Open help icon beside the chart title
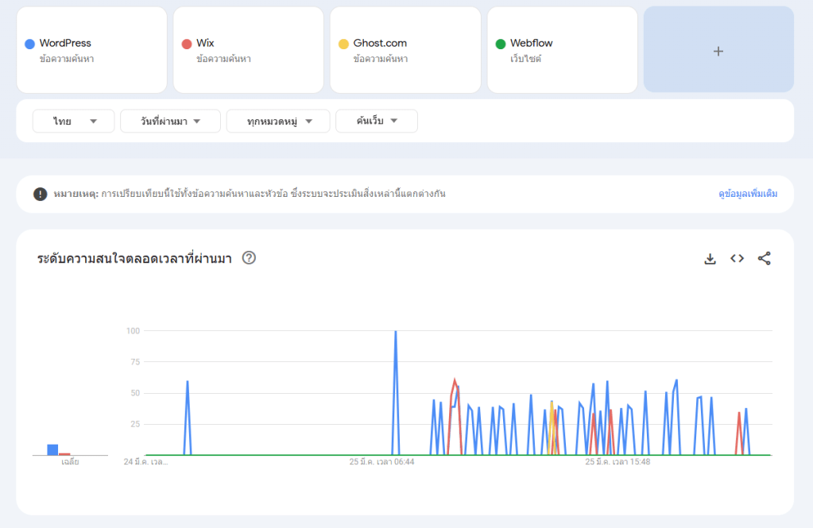Viewport: 813px width, 528px height. [249, 258]
